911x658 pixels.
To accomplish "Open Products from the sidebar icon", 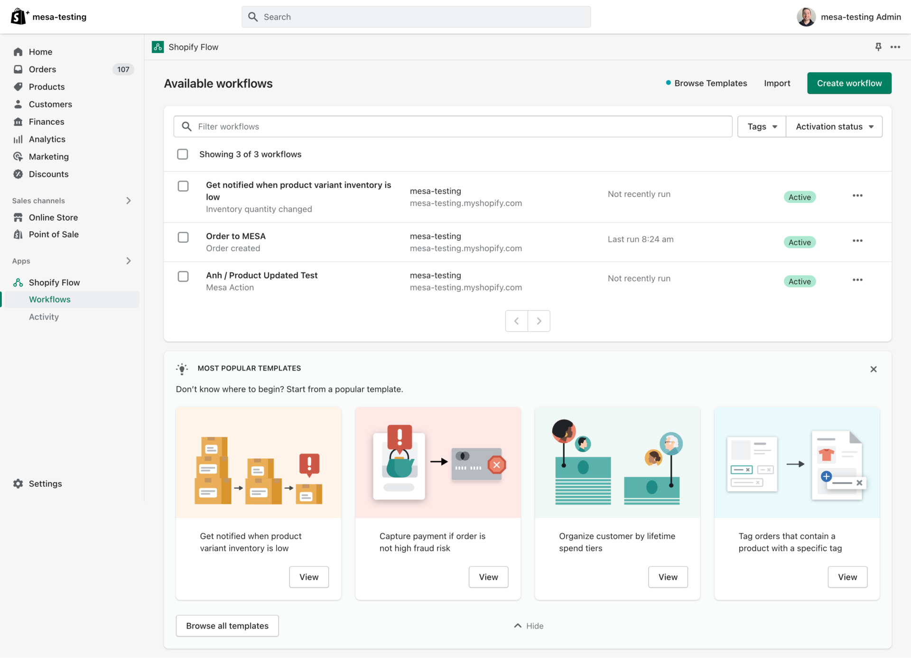I will 18,87.
